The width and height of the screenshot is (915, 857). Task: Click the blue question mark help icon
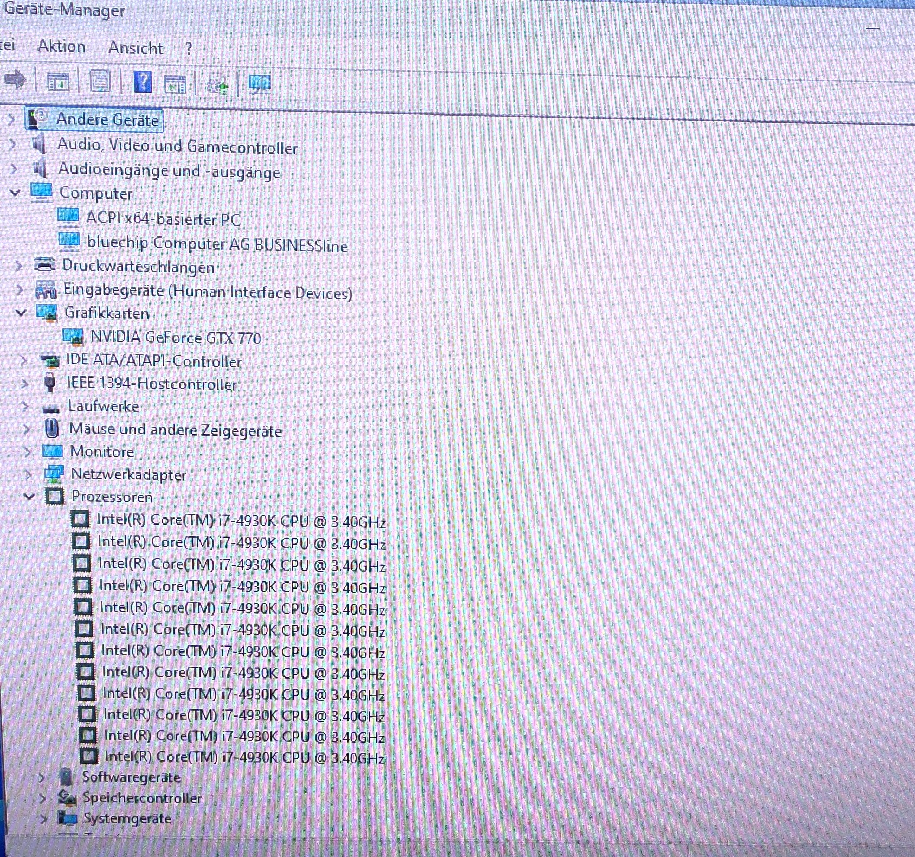[143, 82]
